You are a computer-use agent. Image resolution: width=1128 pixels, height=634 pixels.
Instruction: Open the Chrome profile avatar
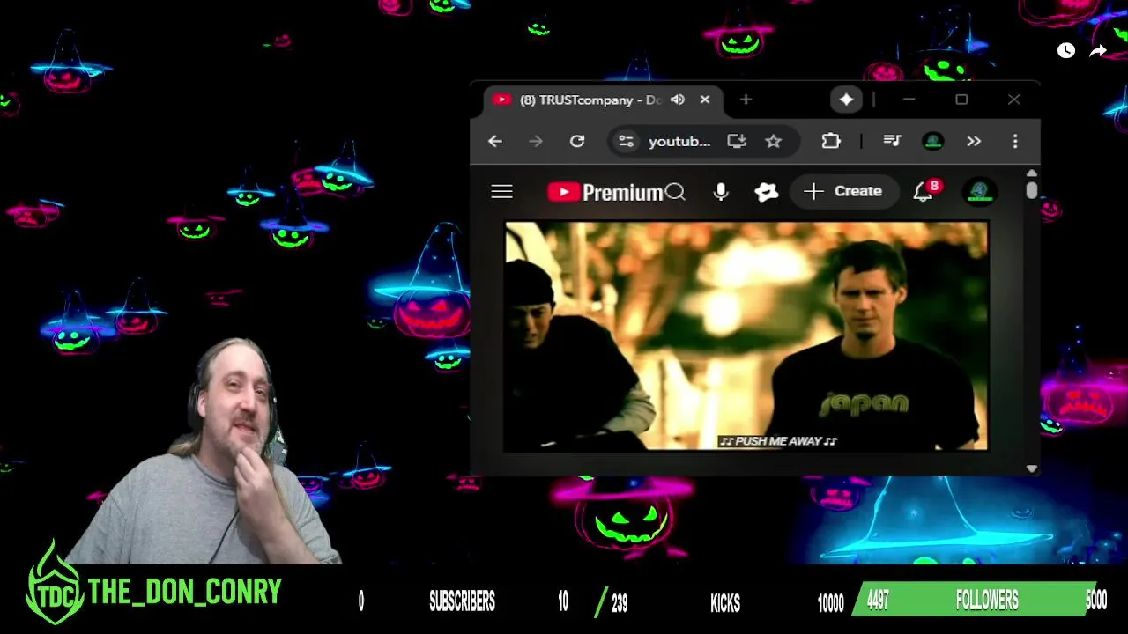tap(933, 141)
